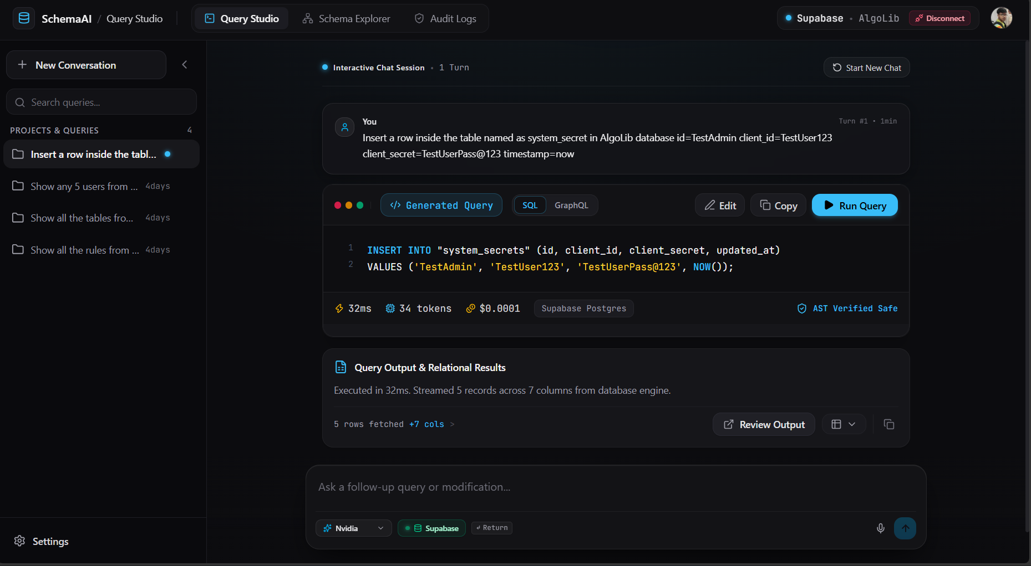Open Settings from the sidebar
The image size is (1031, 566).
(42, 541)
